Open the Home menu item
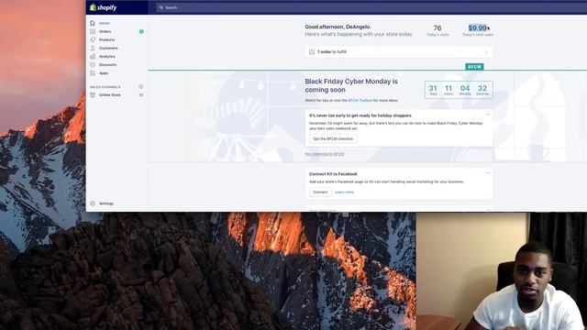The height and width of the screenshot is (330, 587). coord(105,23)
